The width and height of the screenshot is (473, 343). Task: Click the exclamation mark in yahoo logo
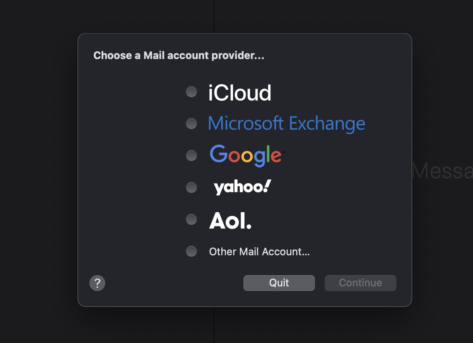click(267, 186)
